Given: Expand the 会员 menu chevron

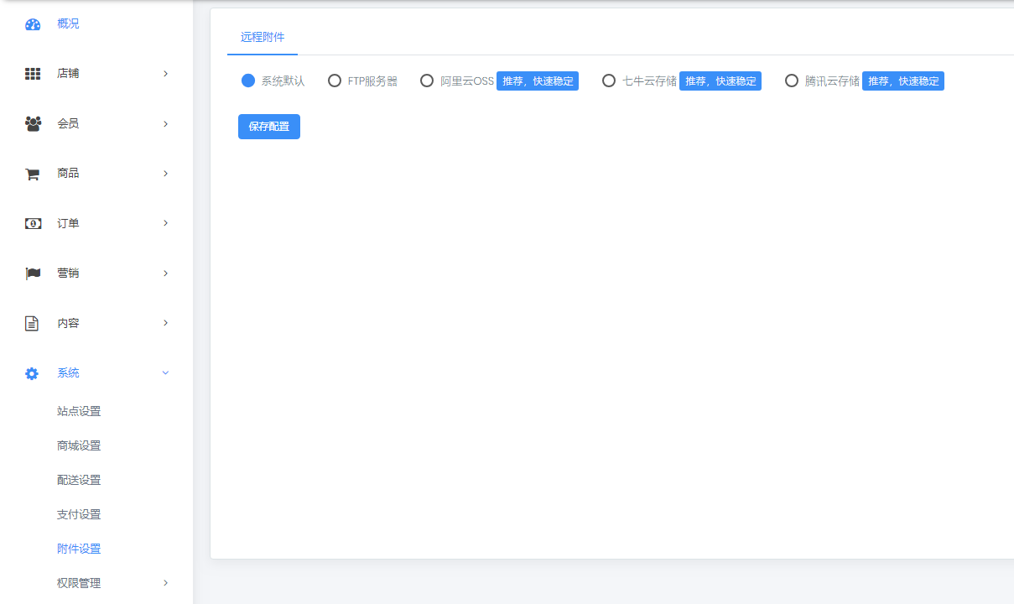Looking at the screenshot, I should click(x=165, y=124).
